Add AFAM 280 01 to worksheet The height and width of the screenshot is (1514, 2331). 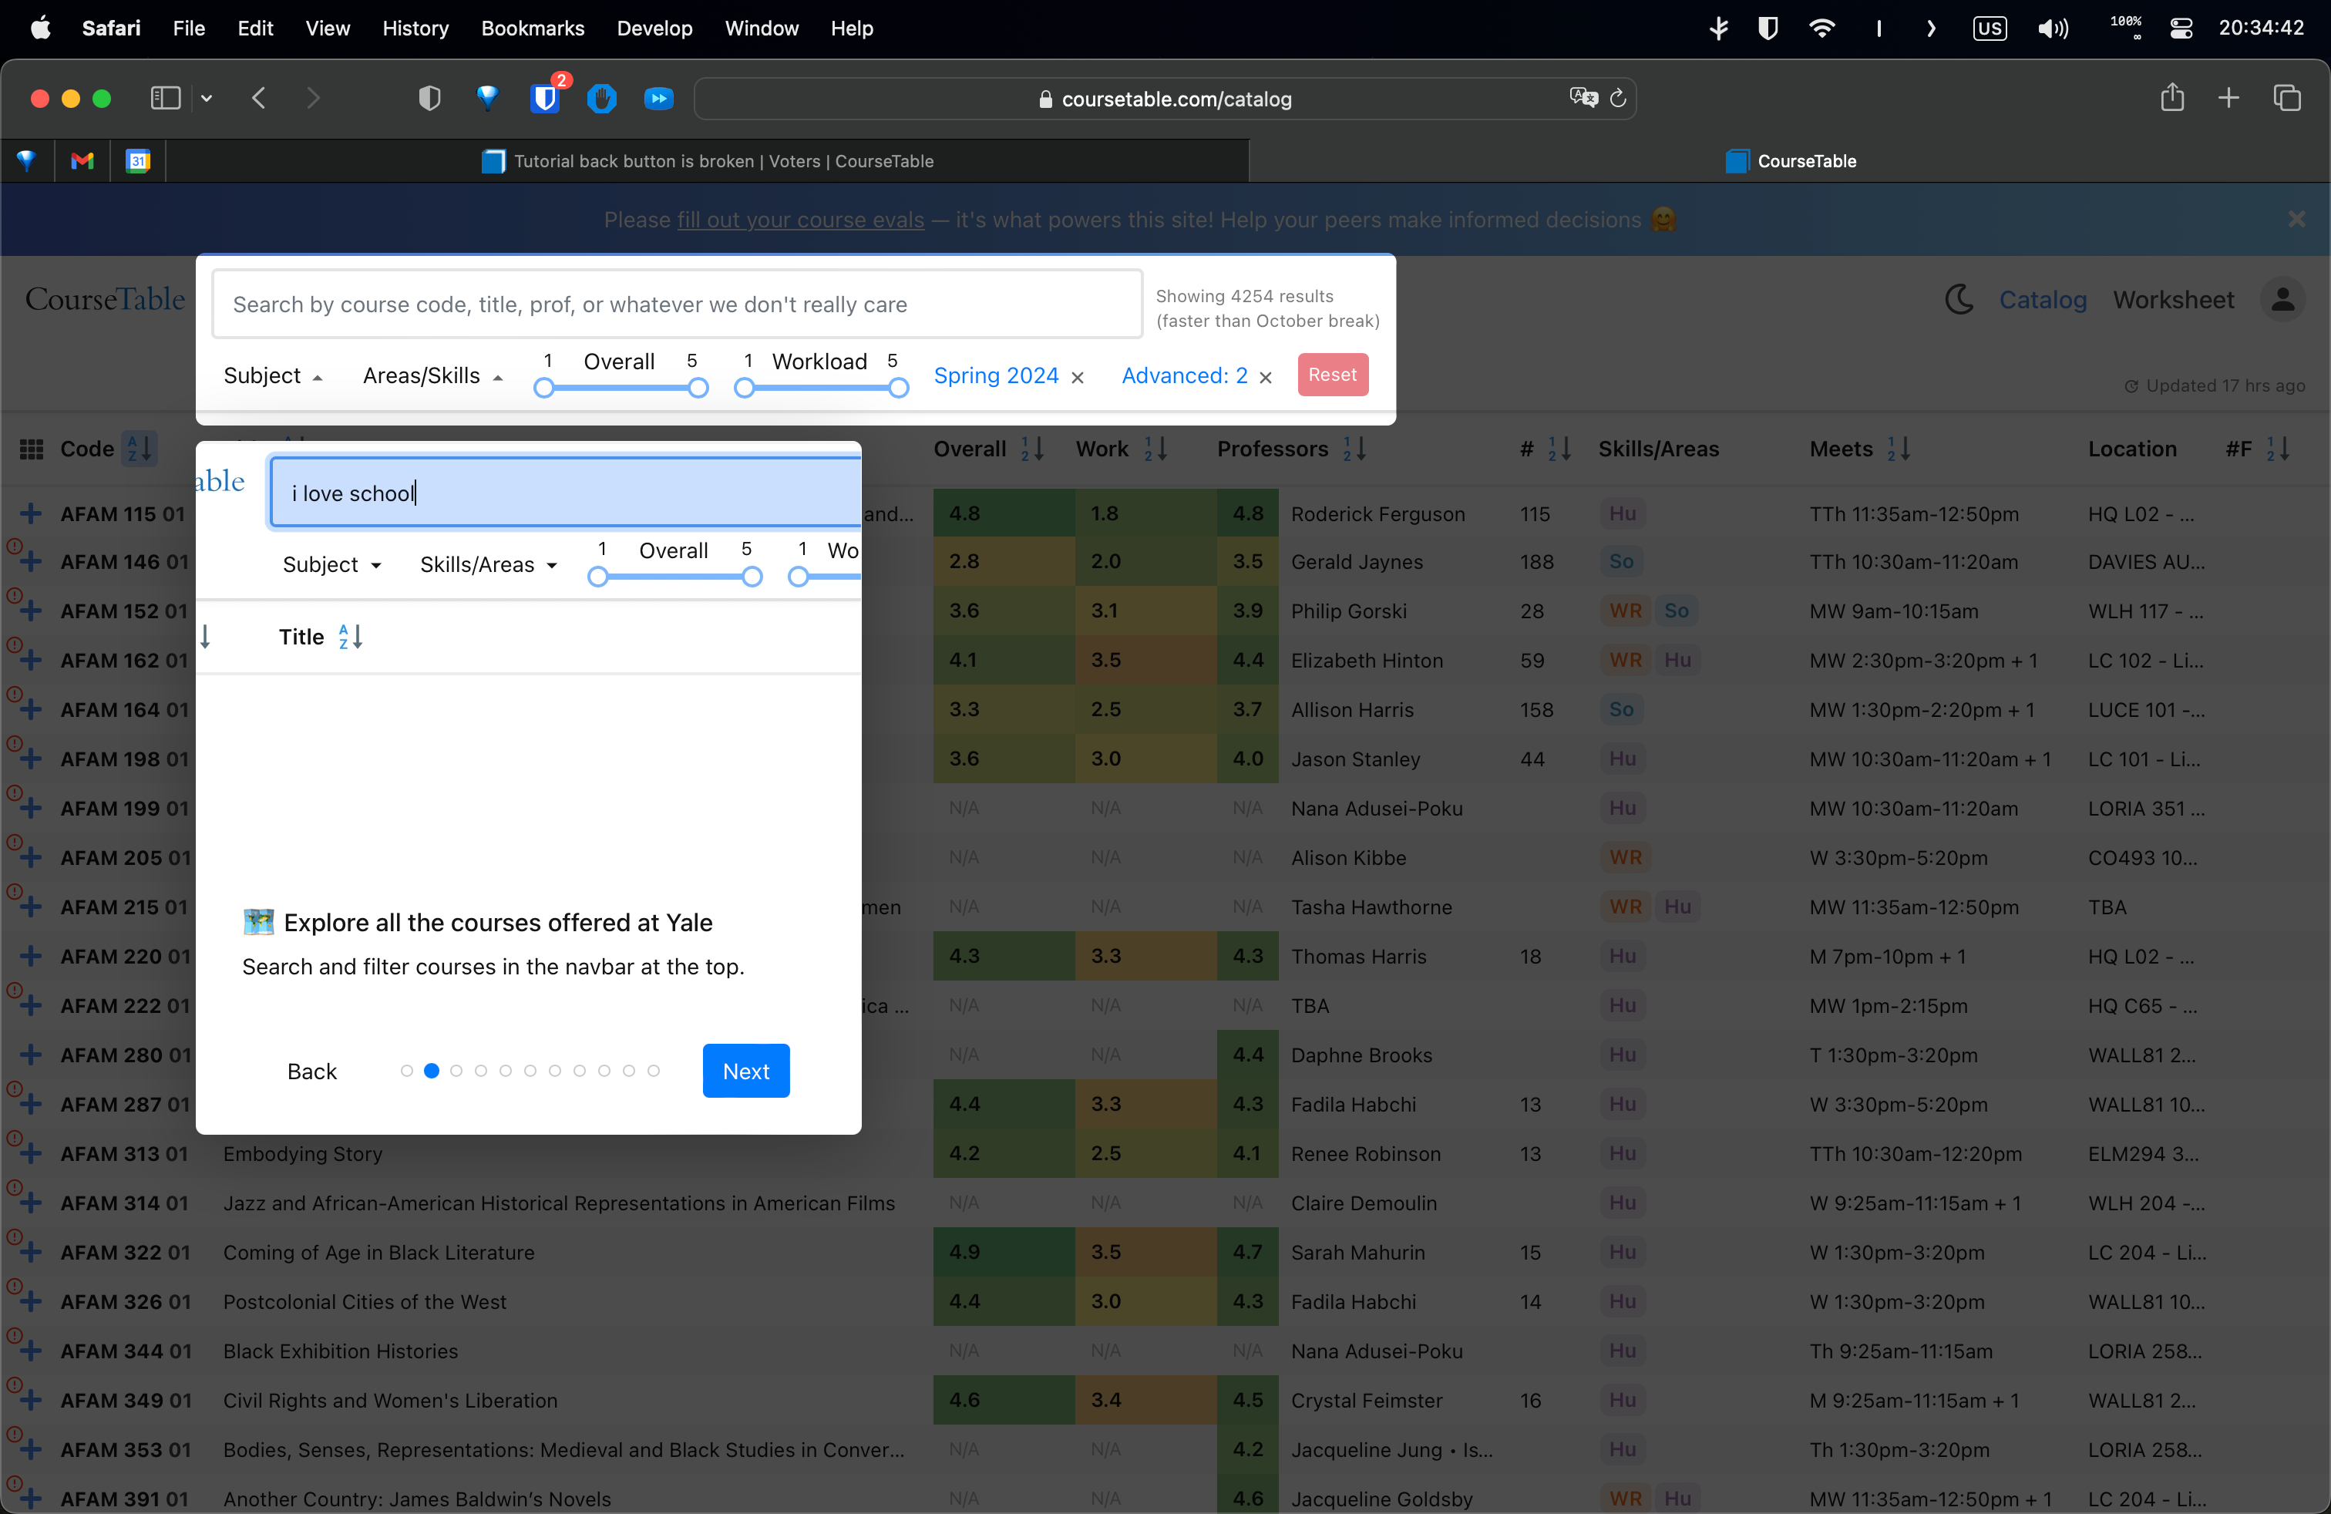[30, 1055]
